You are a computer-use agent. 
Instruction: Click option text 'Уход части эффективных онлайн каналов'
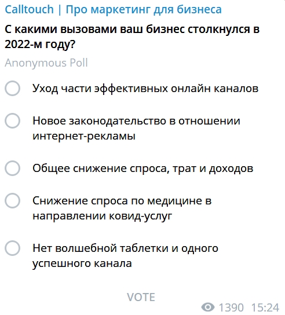(x=145, y=89)
